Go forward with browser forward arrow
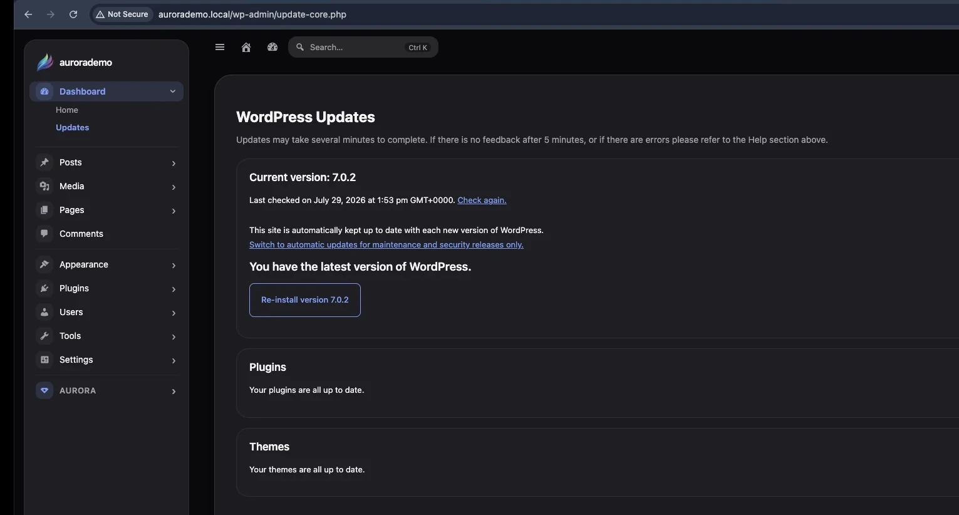The height and width of the screenshot is (515, 959). pyautogui.click(x=51, y=14)
